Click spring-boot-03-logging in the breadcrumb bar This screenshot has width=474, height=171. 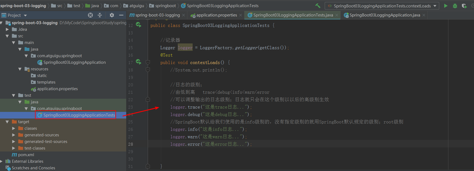tap(23, 6)
